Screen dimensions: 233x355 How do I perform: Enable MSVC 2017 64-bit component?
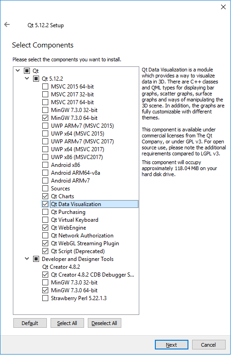point(45,102)
